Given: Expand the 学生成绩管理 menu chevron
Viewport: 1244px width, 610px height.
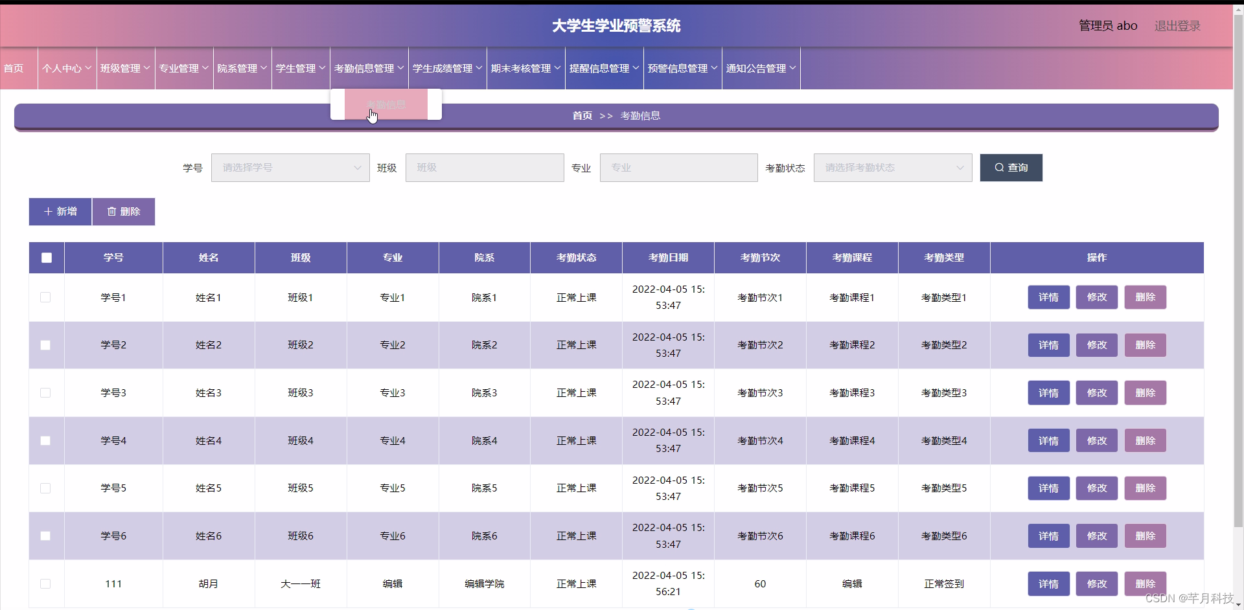Looking at the screenshot, I should coord(479,68).
